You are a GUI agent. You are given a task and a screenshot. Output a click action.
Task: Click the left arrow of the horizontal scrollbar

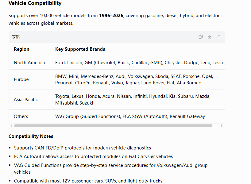coord(11,126)
